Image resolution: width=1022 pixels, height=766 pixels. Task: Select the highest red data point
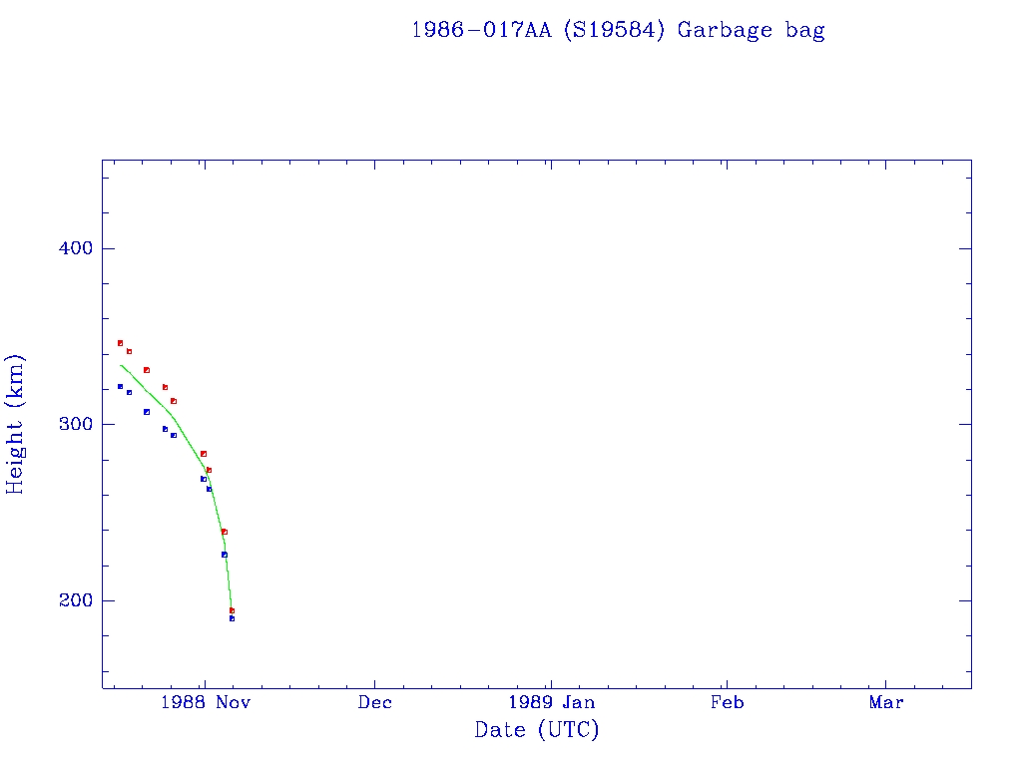pyautogui.click(x=120, y=343)
